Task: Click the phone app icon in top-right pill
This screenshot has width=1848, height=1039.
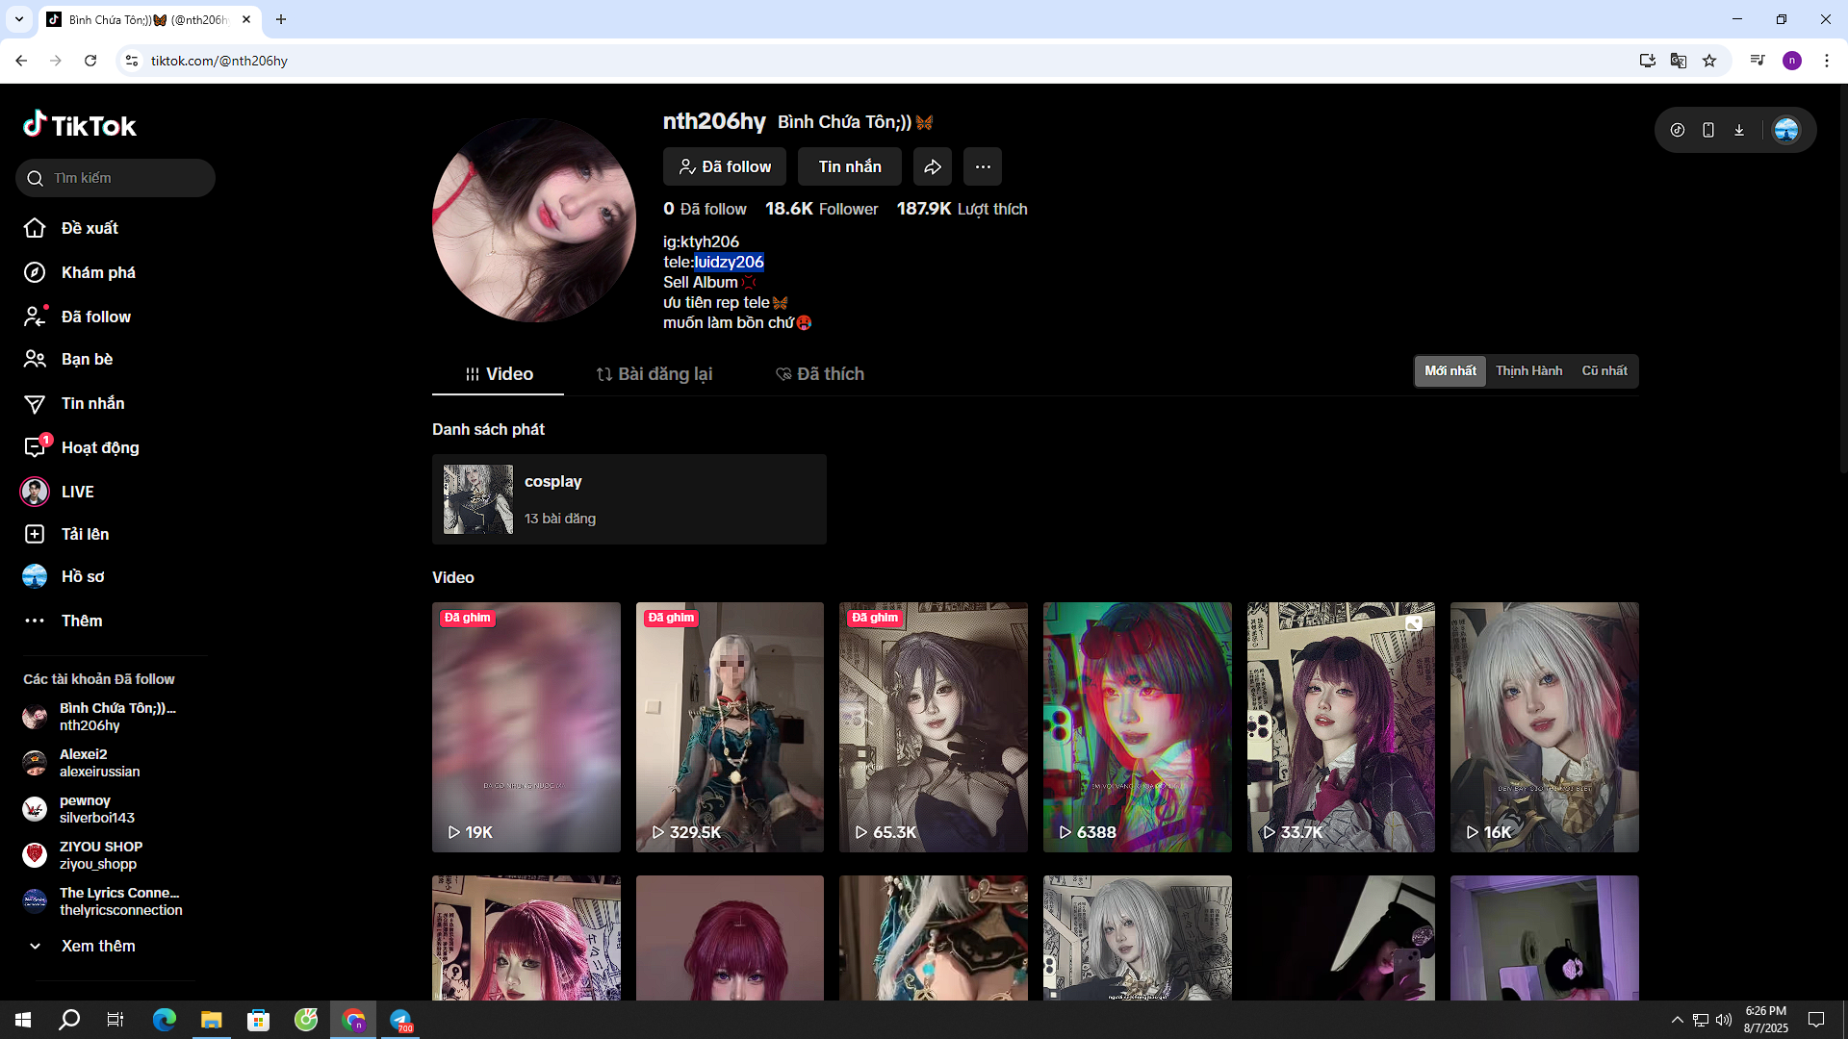Action: click(x=1708, y=130)
